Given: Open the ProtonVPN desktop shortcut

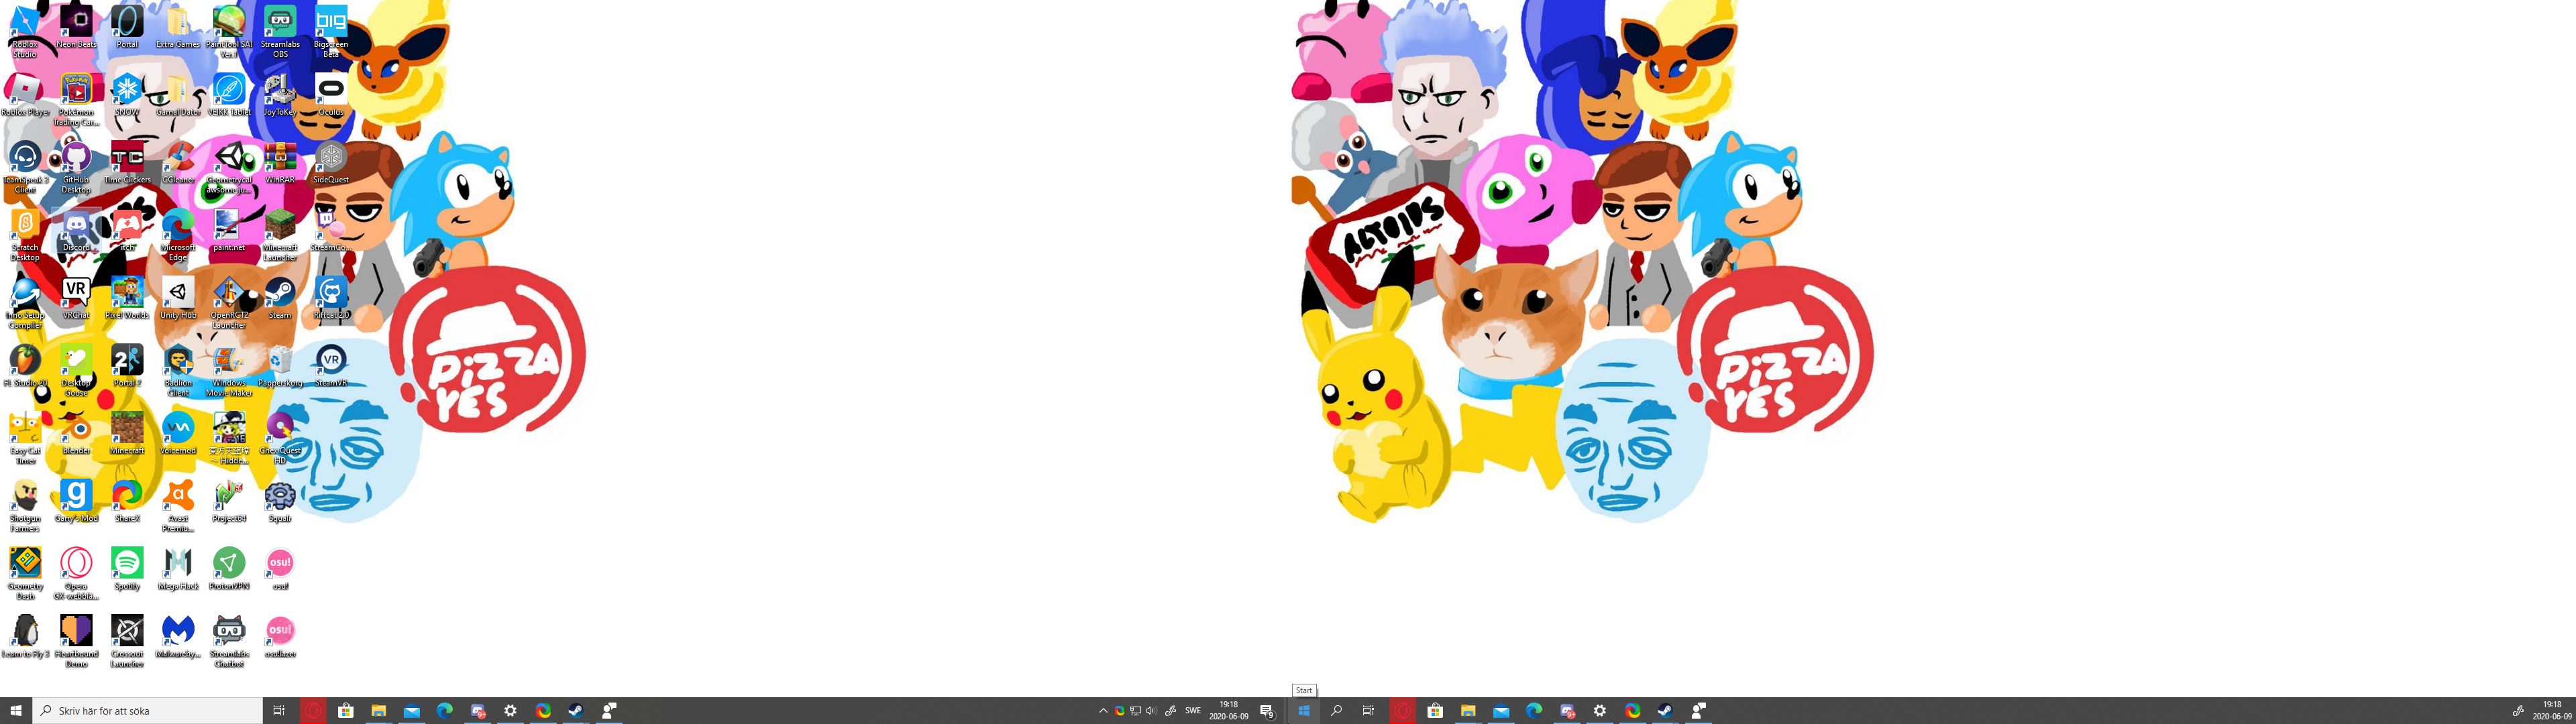Looking at the screenshot, I should (x=229, y=569).
